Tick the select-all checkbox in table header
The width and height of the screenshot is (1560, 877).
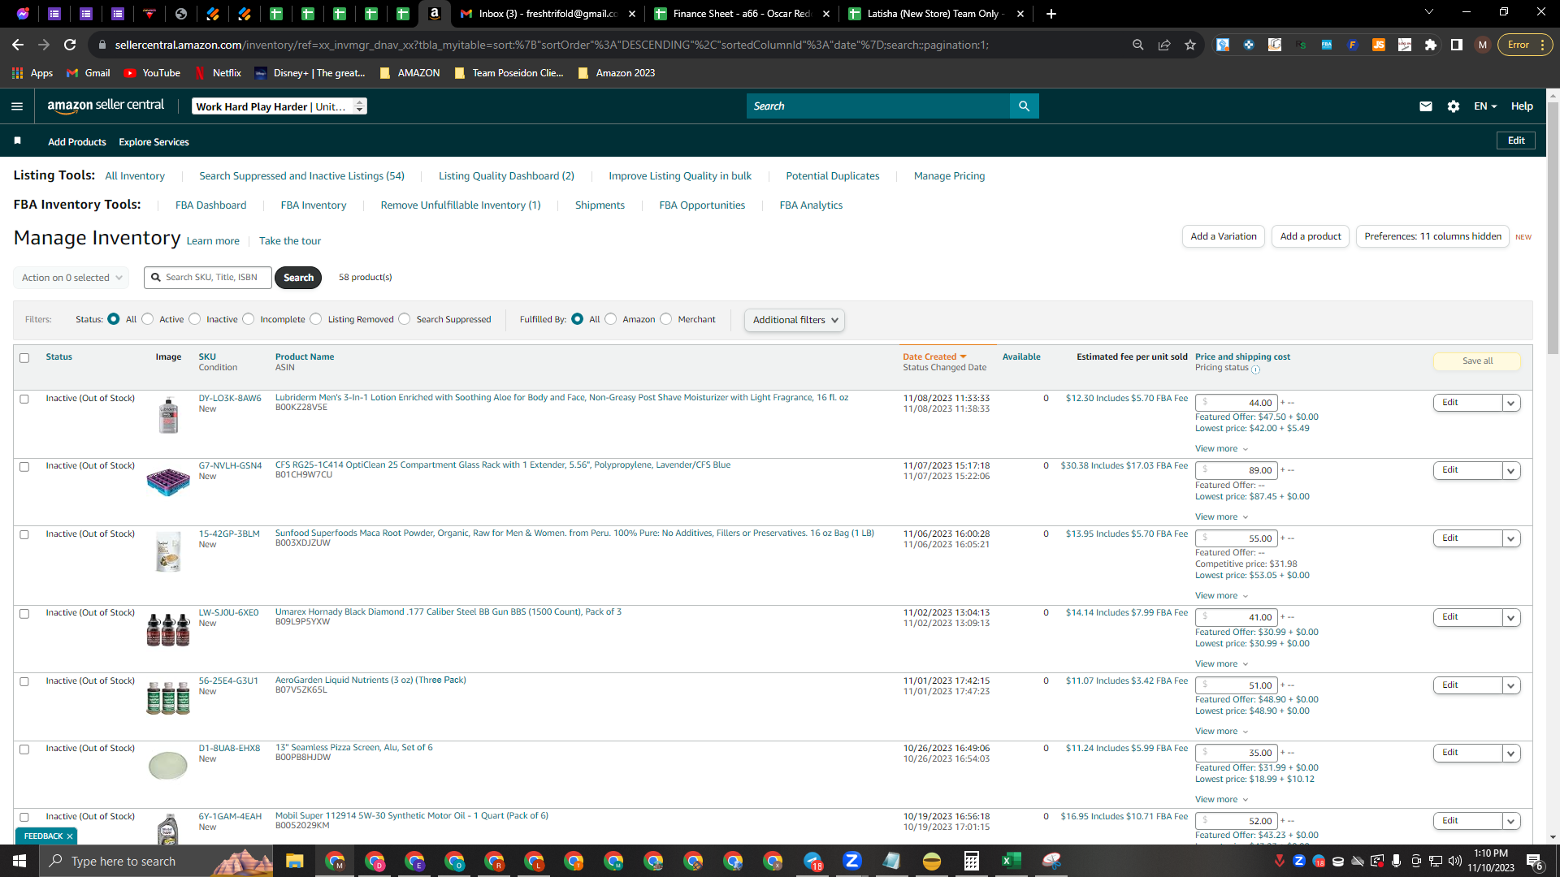[x=24, y=358]
